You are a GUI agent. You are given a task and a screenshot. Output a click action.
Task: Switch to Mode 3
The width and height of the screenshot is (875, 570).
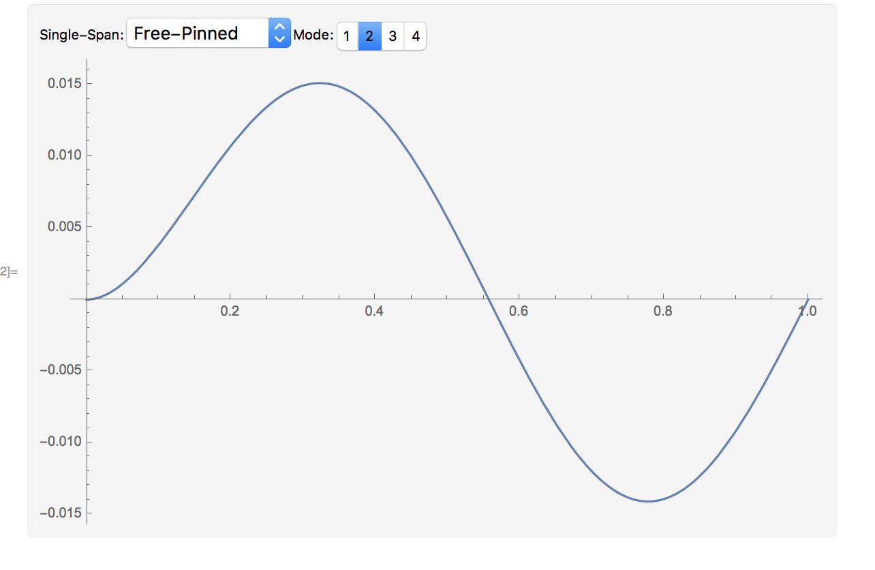coord(393,36)
